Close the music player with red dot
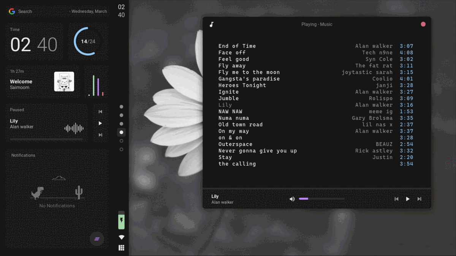 pos(423,24)
